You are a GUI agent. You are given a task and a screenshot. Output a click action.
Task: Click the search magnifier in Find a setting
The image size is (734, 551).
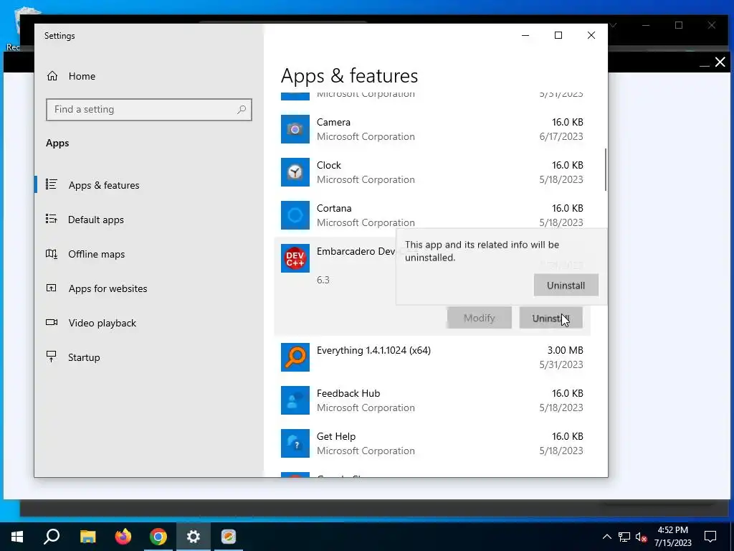pos(242,110)
